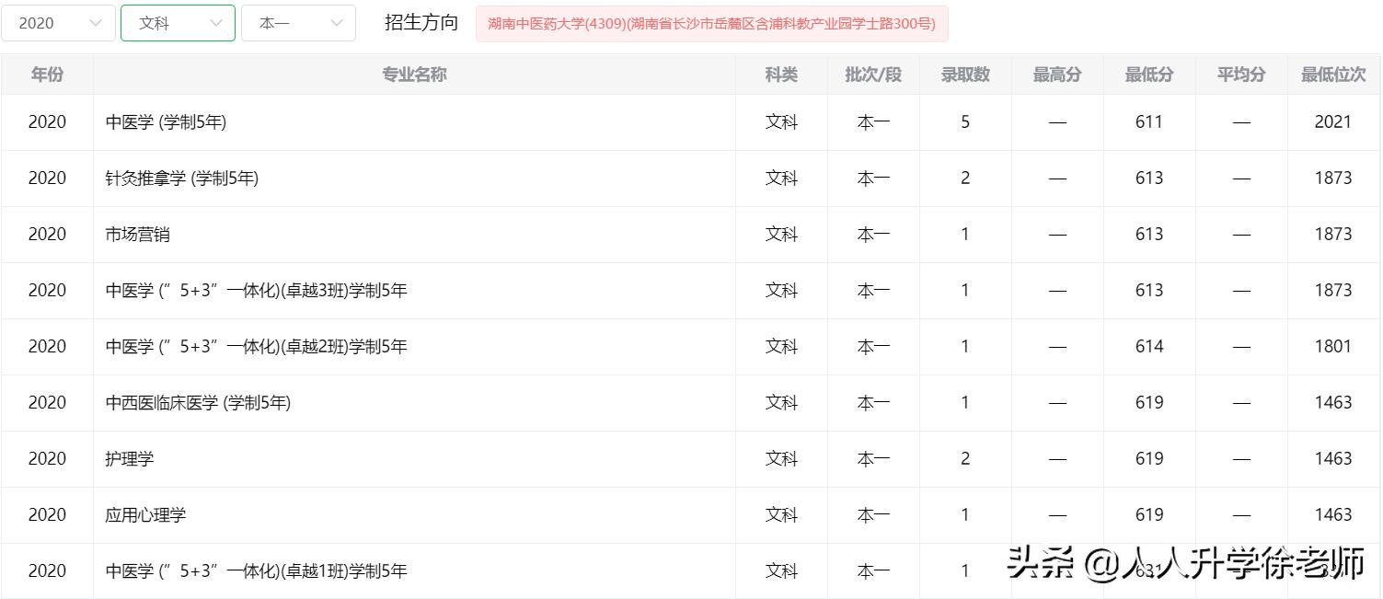Select the 中西医临床医学 major

(x=198, y=403)
